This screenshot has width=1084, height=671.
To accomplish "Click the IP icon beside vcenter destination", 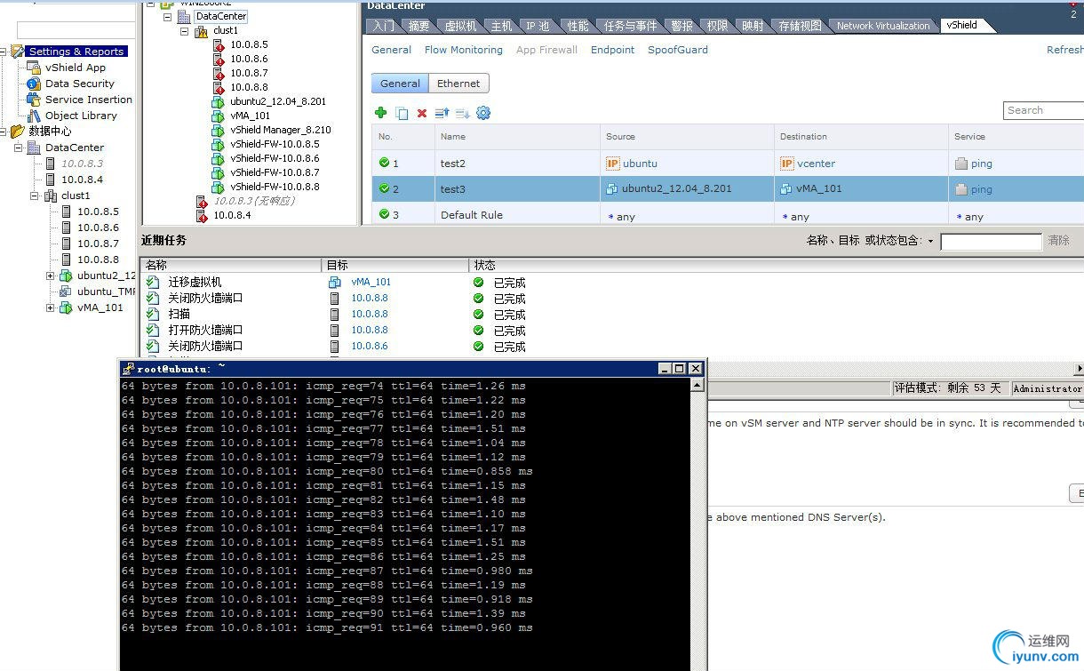I will point(786,164).
